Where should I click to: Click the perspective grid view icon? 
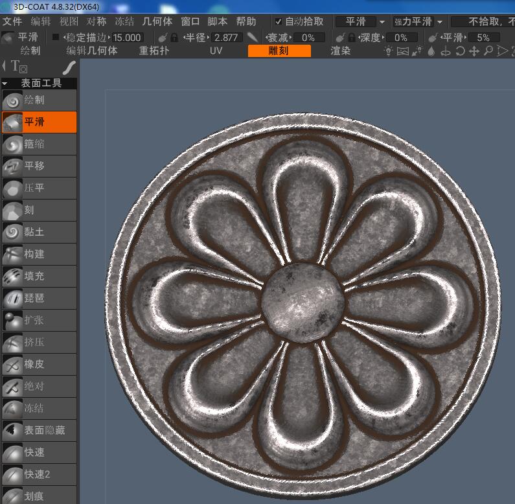tap(403, 51)
